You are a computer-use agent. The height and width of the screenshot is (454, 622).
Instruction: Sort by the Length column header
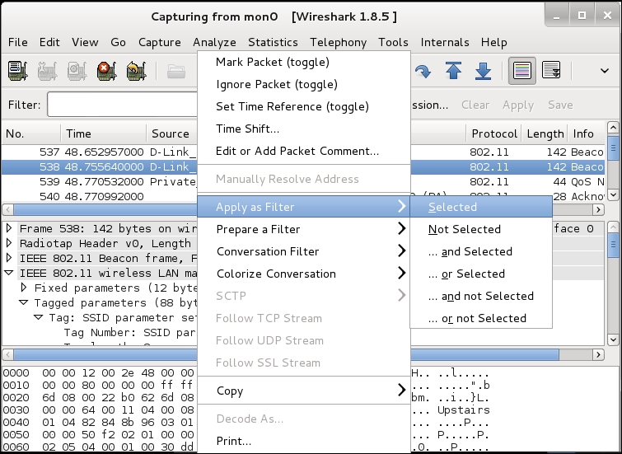pos(545,133)
